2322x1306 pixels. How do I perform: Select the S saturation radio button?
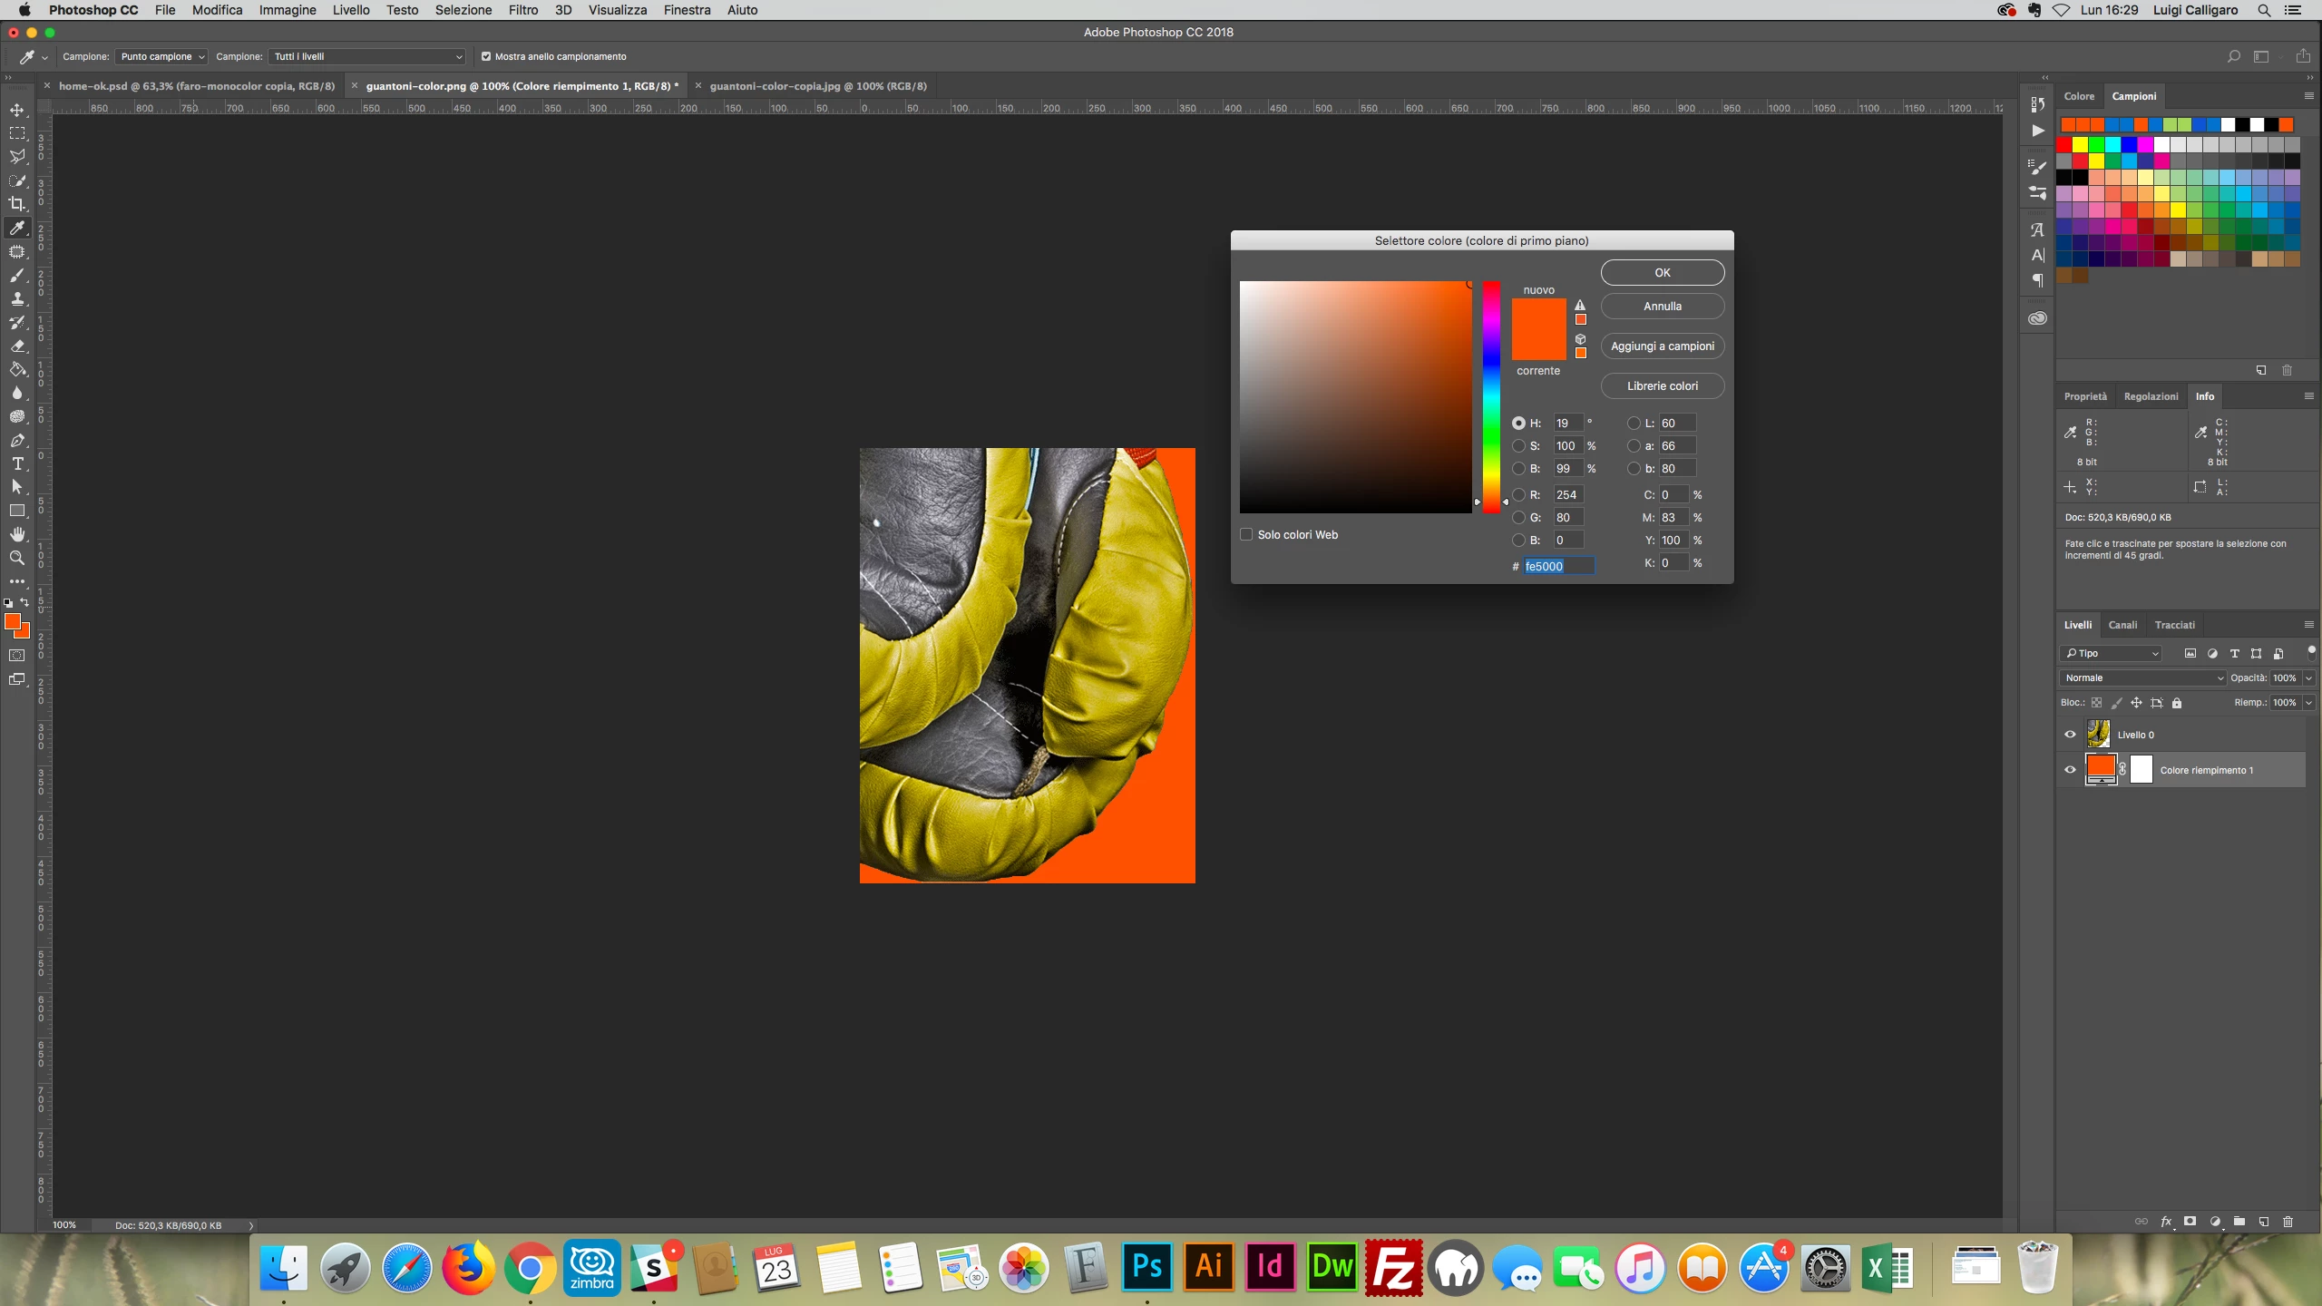pos(1518,445)
